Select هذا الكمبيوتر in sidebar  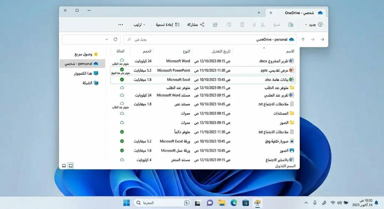coord(86,73)
